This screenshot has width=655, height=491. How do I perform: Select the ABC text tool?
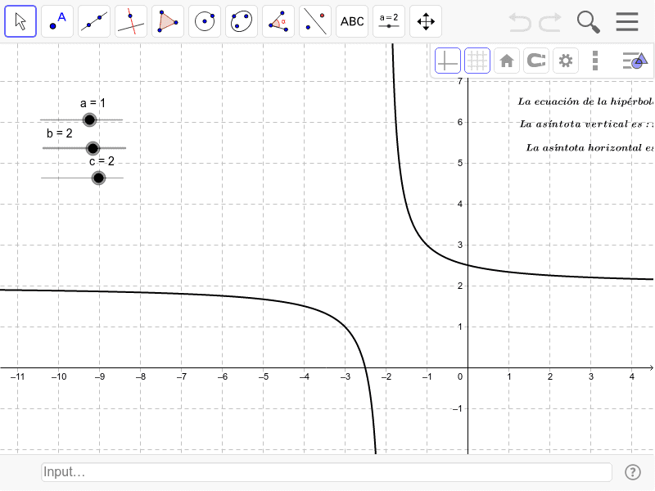(352, 21)
